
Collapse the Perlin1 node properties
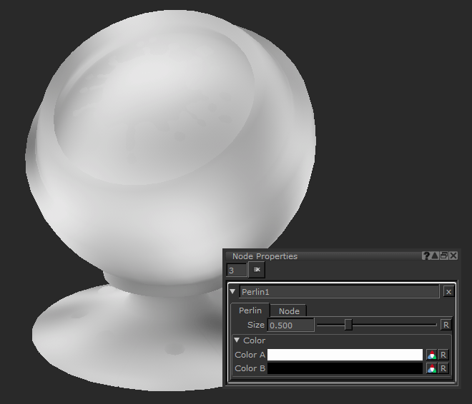(233, 292)
